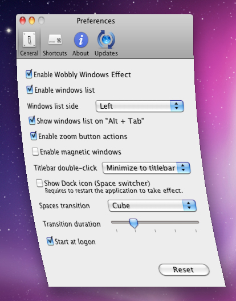236x301 pixels.
Task: Expand the Titlebar double-click dropdown
Action: [x=147, y=168]
